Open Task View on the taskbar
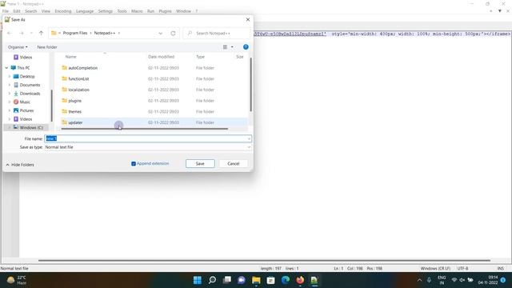This screenshot has width=512, height=288. pos(227,280)
